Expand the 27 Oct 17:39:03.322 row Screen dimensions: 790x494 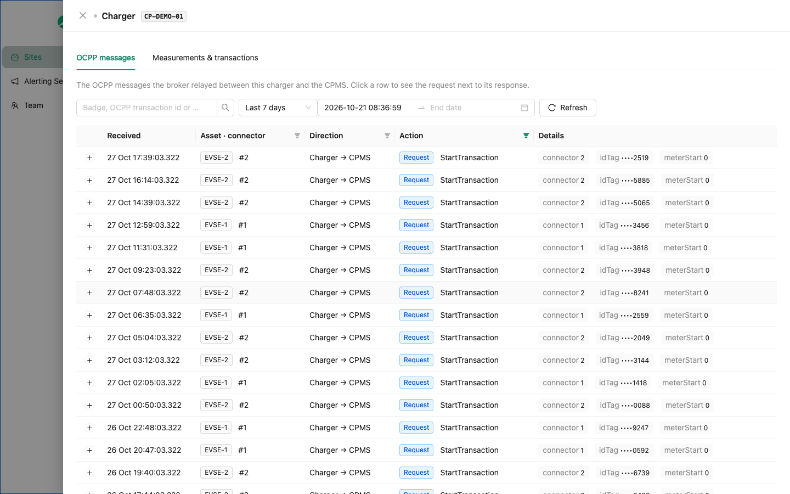coord(89,158)
